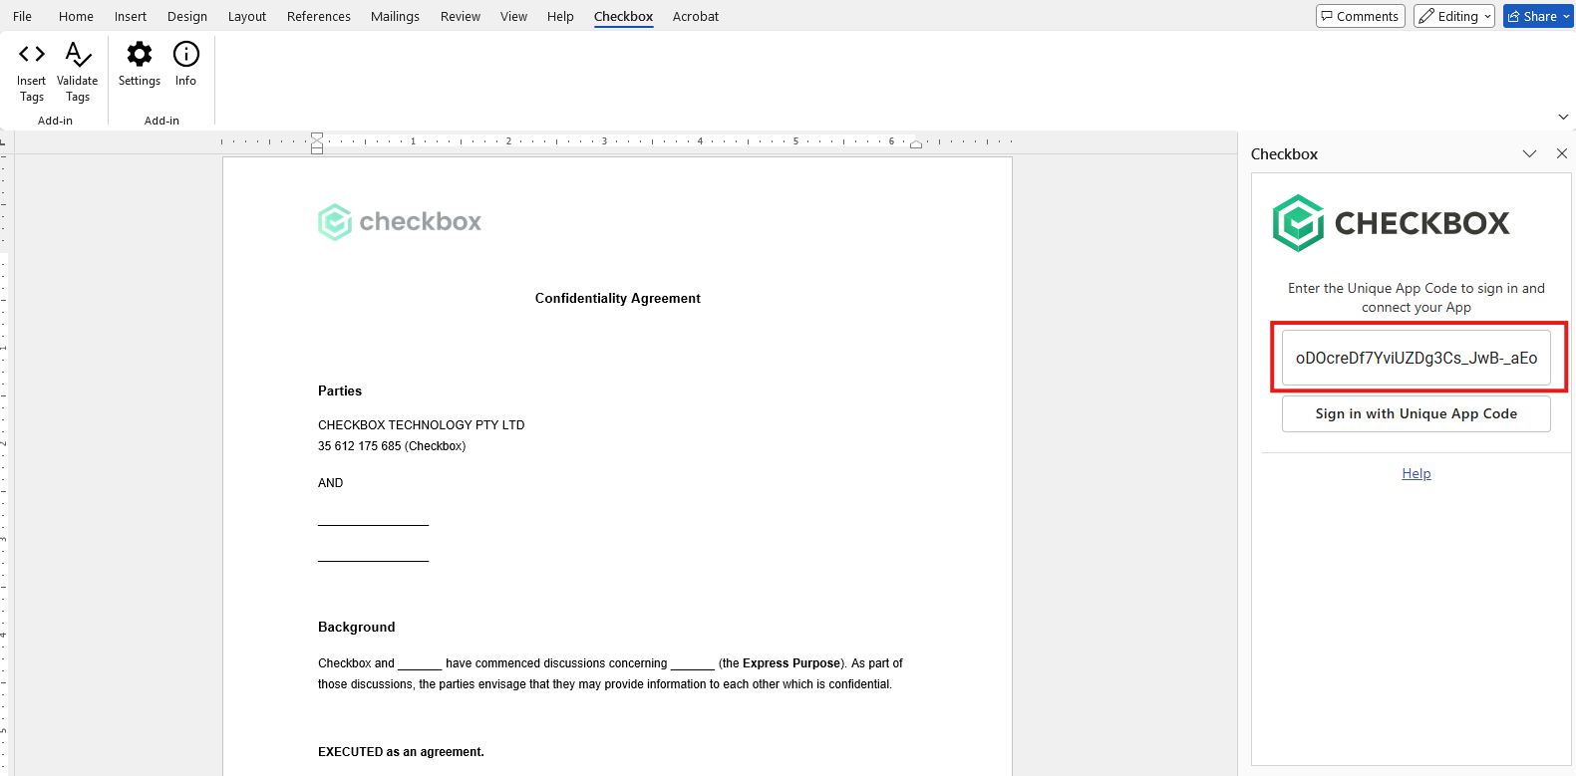Click the 'EXECUTED as an agreement.' line
Image resolution: width=1576 pixels, height=776 pixels.
[x=401, y=752]
